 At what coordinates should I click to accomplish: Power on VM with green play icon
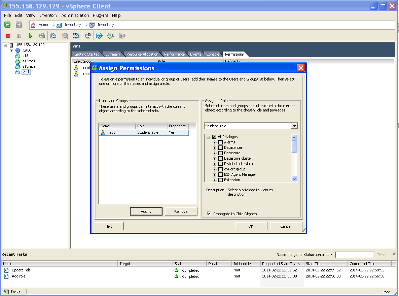pyautogui.click(x=31, y=36)
